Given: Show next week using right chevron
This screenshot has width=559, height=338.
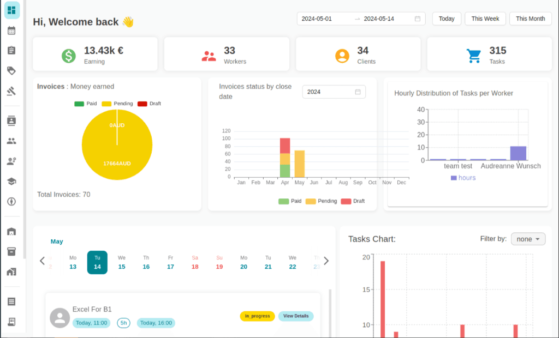Looking at the screenshot, I should (x=326, y=261).
